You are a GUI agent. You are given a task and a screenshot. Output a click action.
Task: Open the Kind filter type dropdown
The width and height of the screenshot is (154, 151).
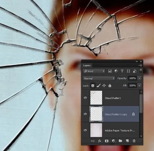pos(94,71)
